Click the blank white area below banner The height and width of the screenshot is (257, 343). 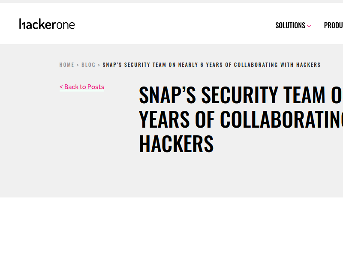(x=171, y=227)
